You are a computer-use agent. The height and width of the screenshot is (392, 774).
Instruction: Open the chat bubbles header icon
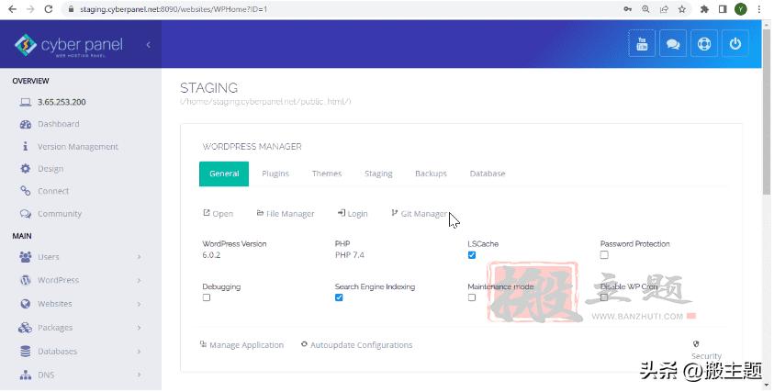673,44
